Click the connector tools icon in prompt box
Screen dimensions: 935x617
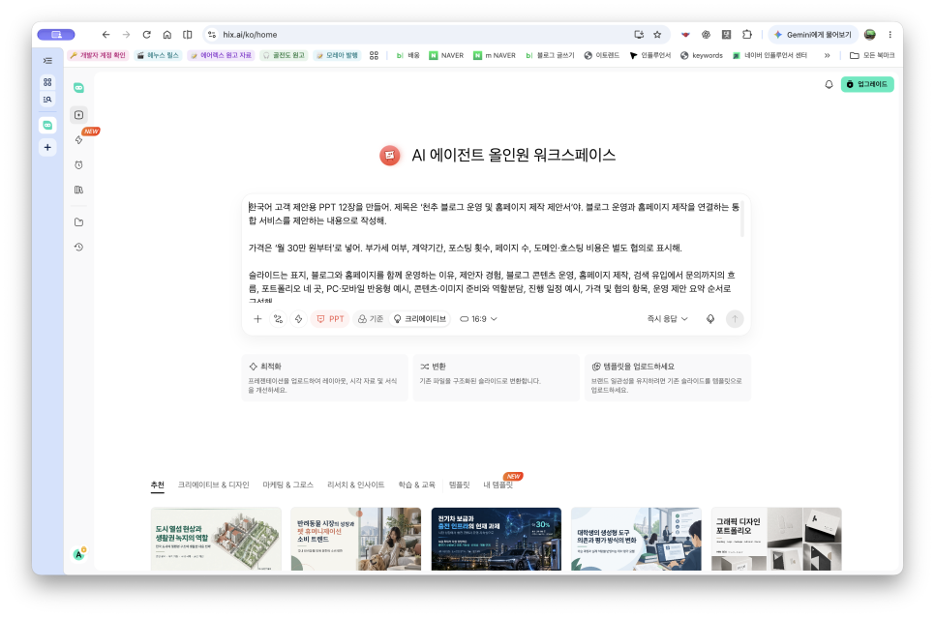click(x=278, y=319)
